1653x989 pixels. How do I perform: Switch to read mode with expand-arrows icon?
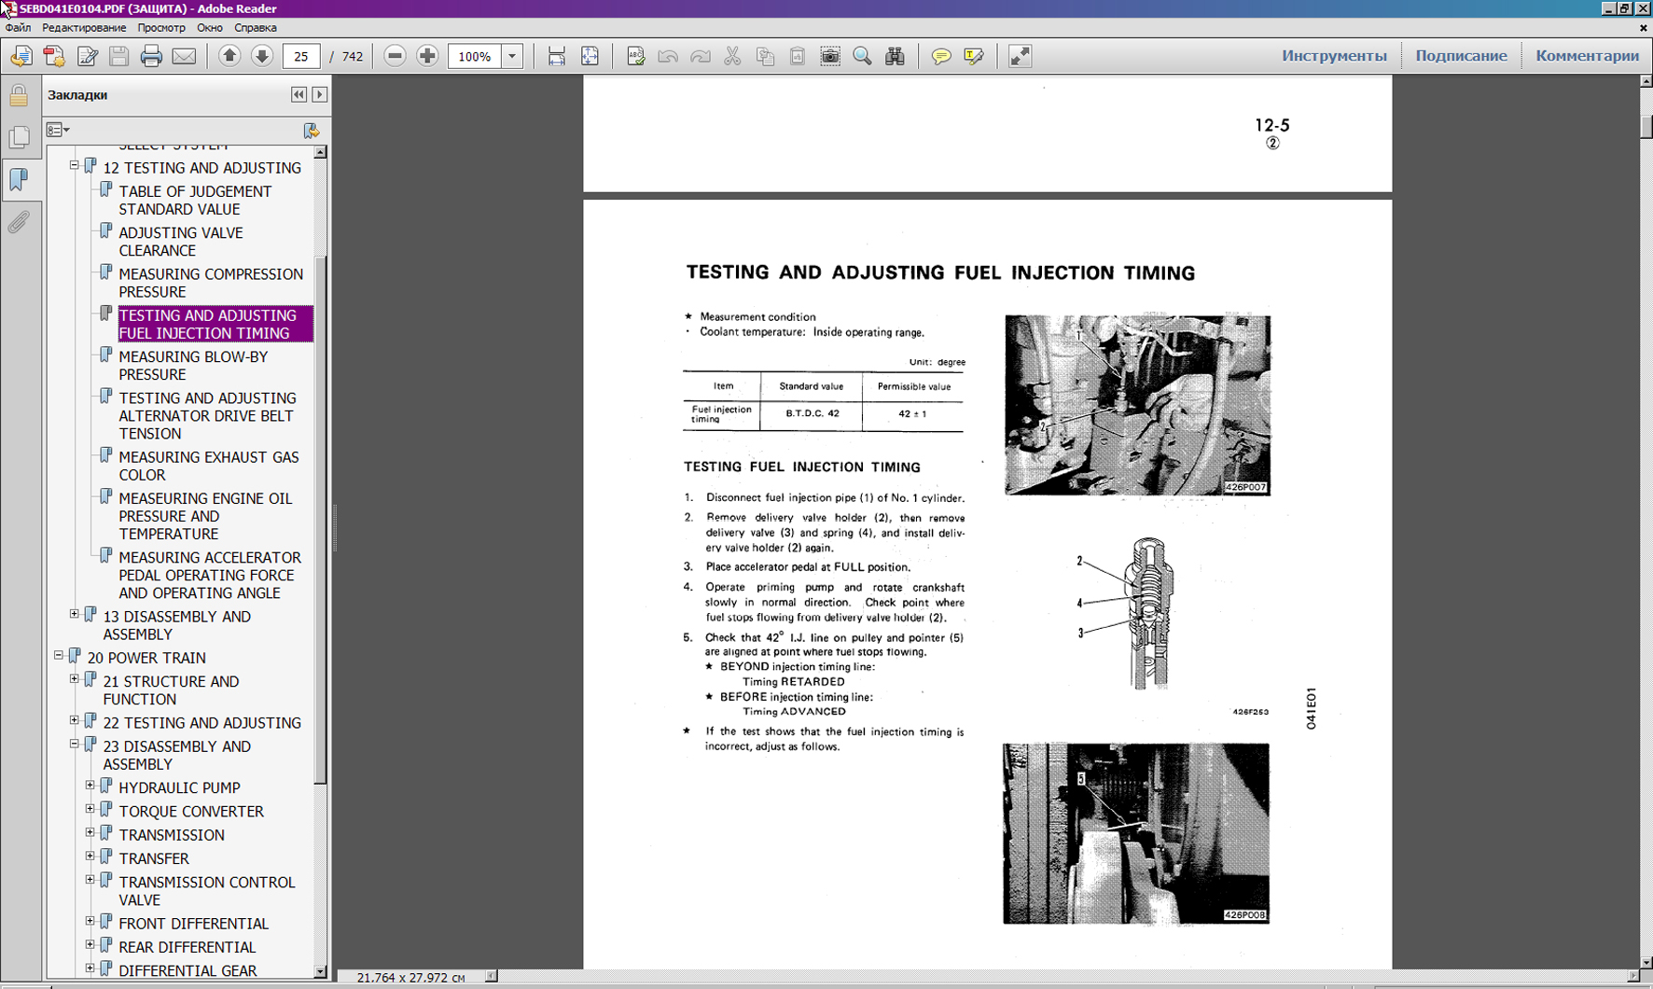pyautogui.click(x=1020, y=56)
